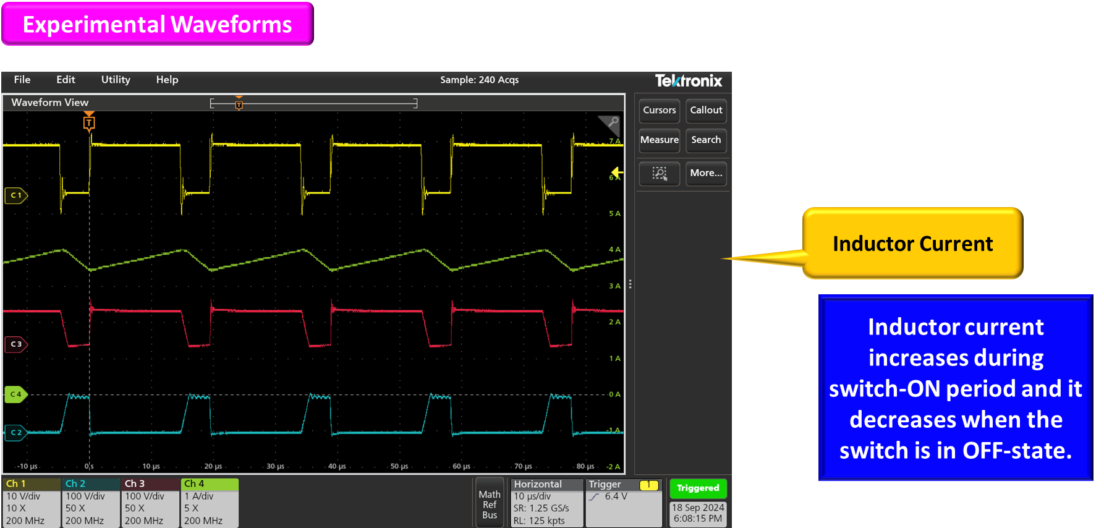1104x528 pixels.
Task: Click the Sample: 240 Acqs readout
Action: (480, 80)
